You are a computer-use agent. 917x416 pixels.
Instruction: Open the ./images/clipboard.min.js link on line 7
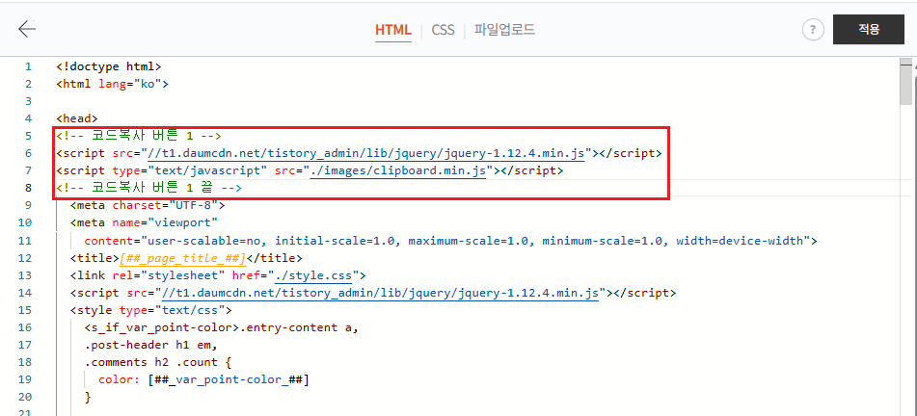tap(398, 170)
